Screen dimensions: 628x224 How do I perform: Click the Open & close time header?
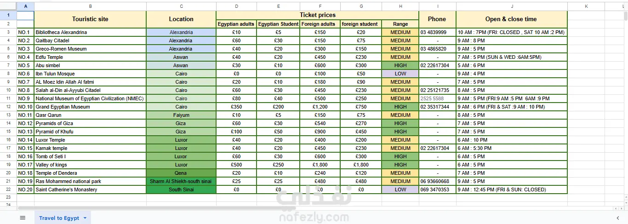pos(511,19)
